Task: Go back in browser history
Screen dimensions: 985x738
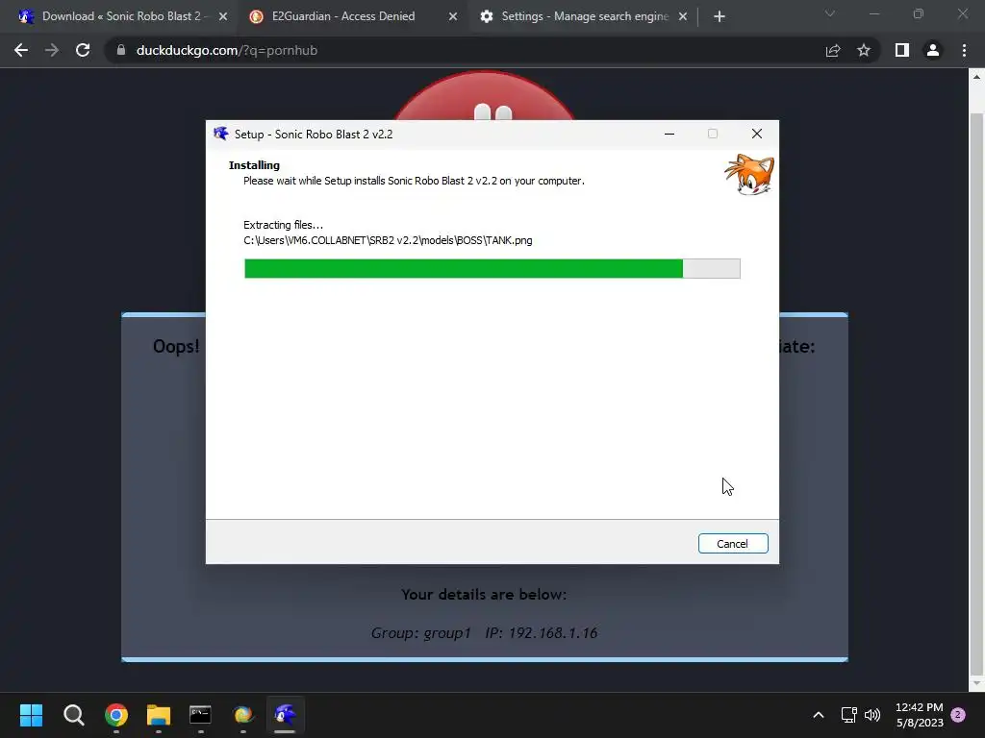Action: 21,50
